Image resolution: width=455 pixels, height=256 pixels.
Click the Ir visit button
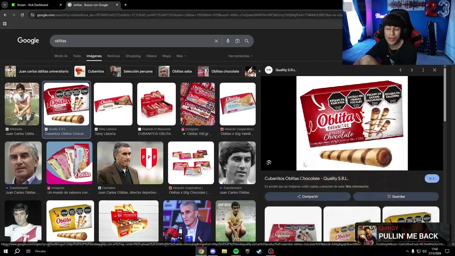432,178
